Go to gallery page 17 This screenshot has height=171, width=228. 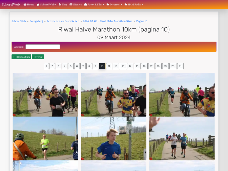click(151, 66)
